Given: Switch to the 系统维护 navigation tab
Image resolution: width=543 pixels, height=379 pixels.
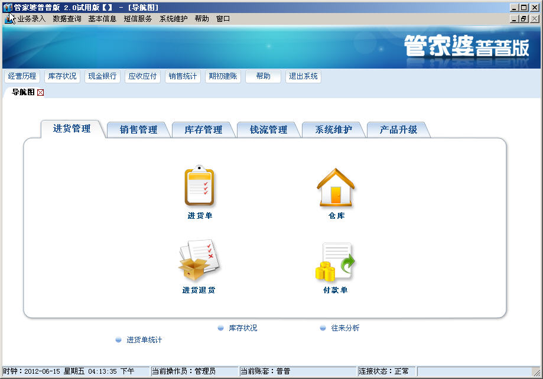Looking at the screenshot, I should [333, 130].
